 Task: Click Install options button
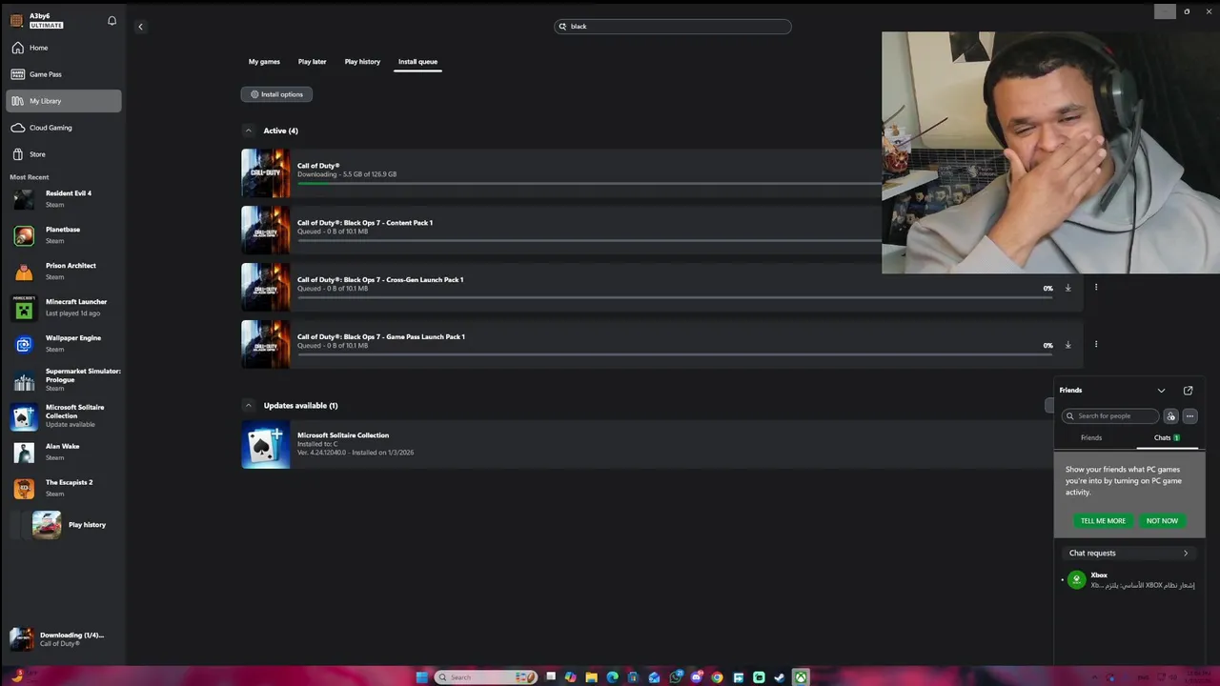(276, 94)
